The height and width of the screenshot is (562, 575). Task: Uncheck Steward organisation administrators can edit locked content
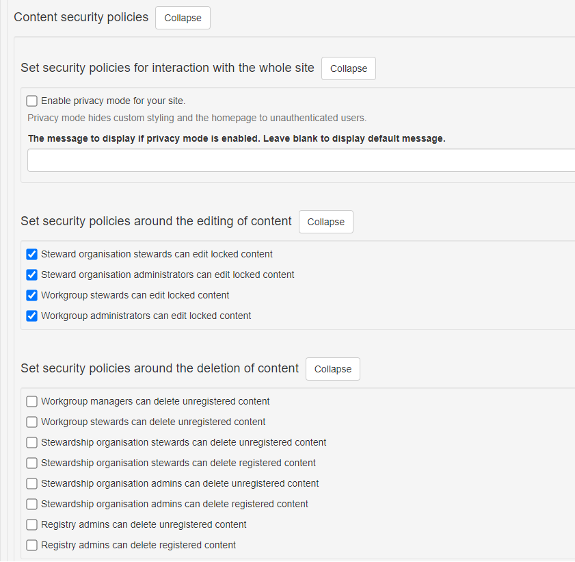point(32,275)
